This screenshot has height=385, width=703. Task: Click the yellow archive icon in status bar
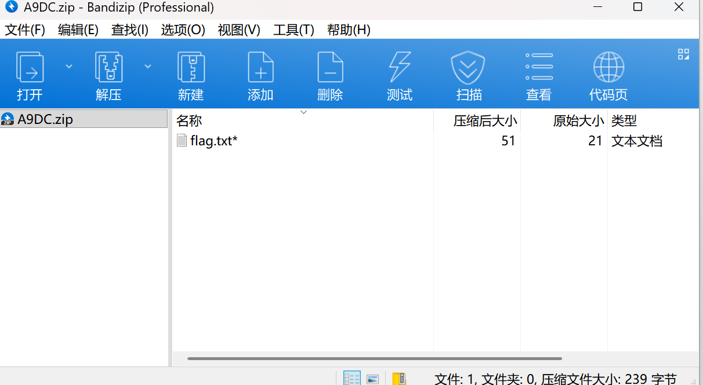click(399, 379)
